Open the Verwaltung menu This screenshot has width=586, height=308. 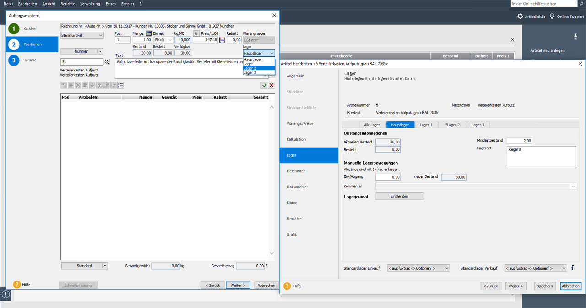coord(90,4)
